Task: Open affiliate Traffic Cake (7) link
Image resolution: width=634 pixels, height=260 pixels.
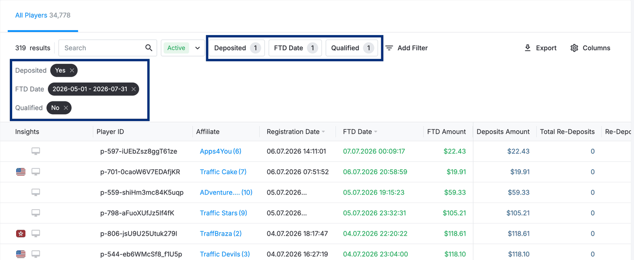Action: [x=223, y=172]
